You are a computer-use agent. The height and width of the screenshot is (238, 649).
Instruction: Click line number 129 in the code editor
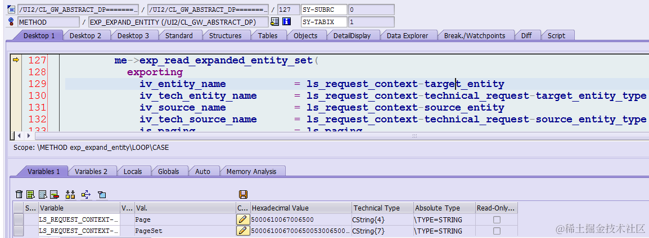tap(37, 84)
